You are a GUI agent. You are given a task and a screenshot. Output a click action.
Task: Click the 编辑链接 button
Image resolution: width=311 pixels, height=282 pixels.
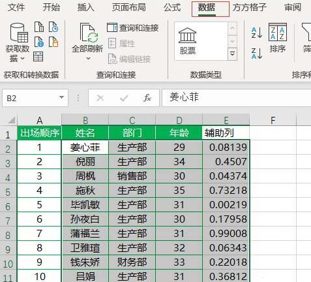click(129, 59)
